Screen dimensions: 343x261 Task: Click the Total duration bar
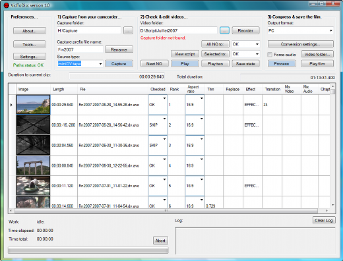coord(288,77)
